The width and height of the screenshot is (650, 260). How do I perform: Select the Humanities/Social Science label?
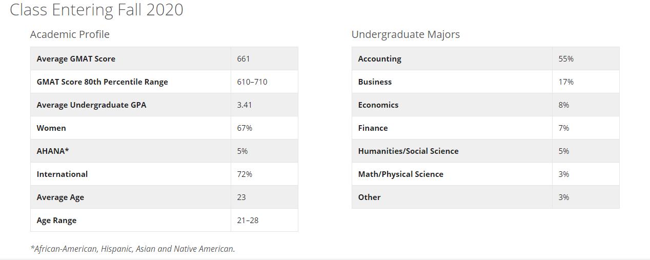(408, 151)
